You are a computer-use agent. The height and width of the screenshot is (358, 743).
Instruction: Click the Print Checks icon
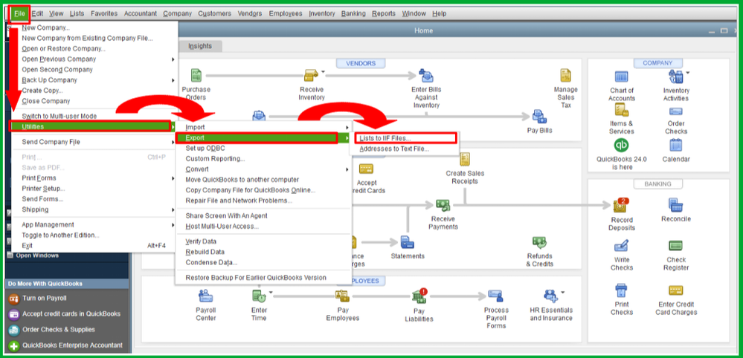point(621,290)
